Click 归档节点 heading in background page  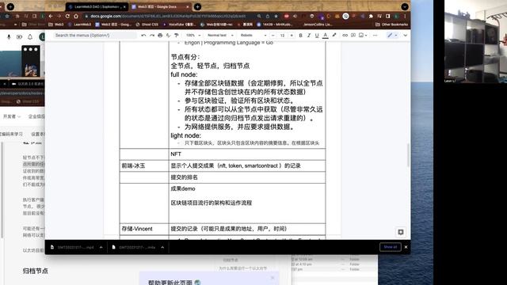(35, 271)
